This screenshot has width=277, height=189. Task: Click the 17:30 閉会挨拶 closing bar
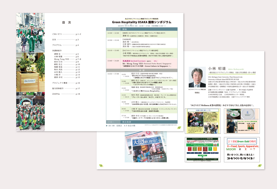[x=142, y=122]
